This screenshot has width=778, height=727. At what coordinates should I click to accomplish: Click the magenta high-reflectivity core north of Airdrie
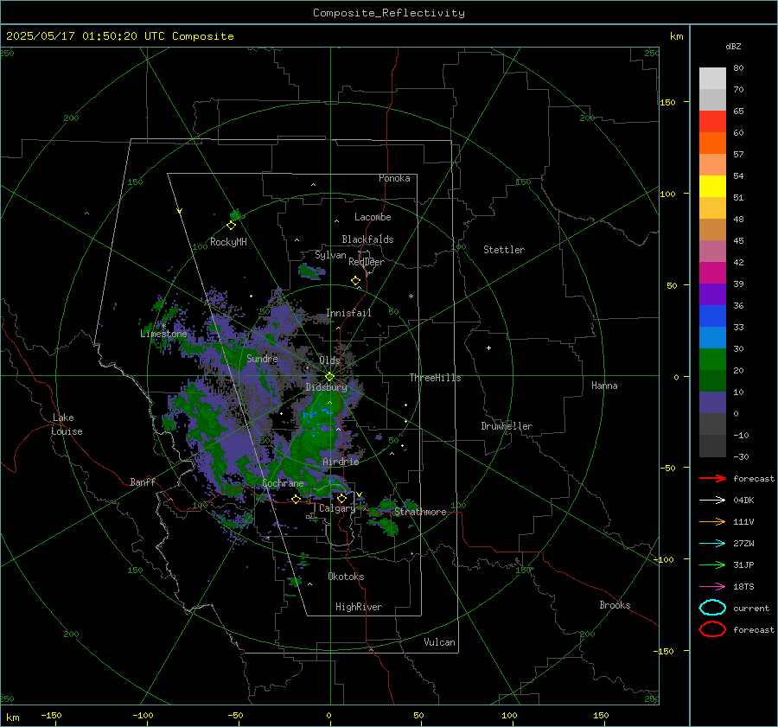tap(326, 428)
